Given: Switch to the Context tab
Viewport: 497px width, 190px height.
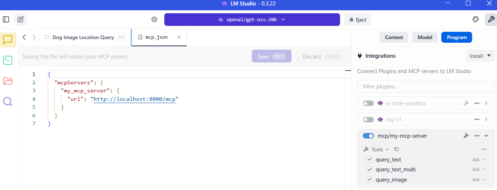Looking at the screenshot, I should [394, 37].
